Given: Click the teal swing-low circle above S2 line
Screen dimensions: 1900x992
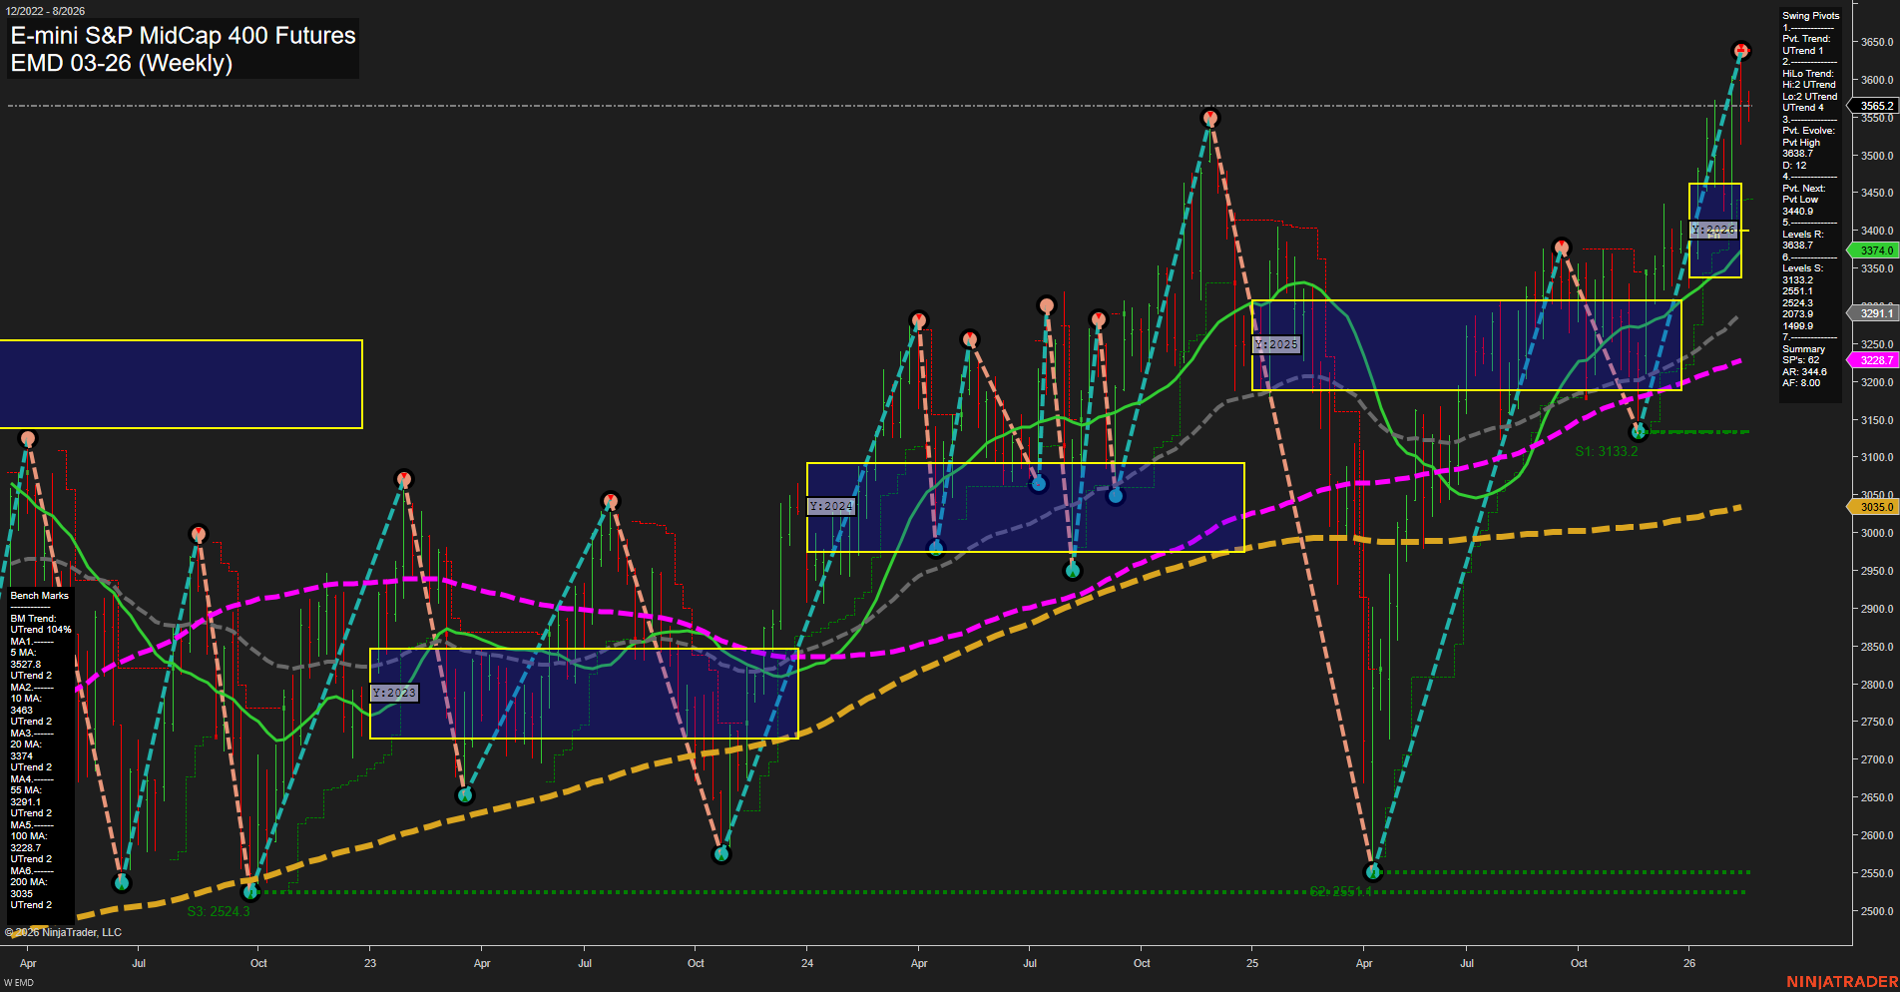Looking at the screenshot, I should click(x=1373, y=873).
